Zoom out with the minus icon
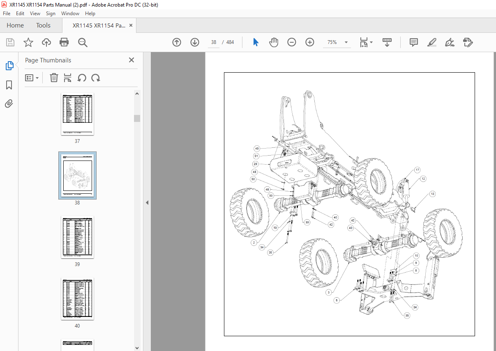 [x=292, y=42]
